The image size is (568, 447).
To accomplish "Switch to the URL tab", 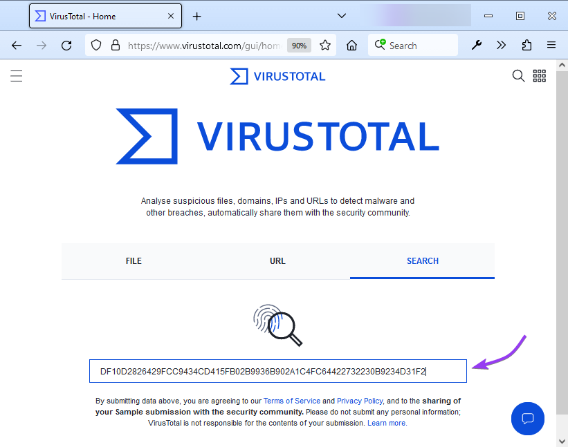I will [277, 261].
